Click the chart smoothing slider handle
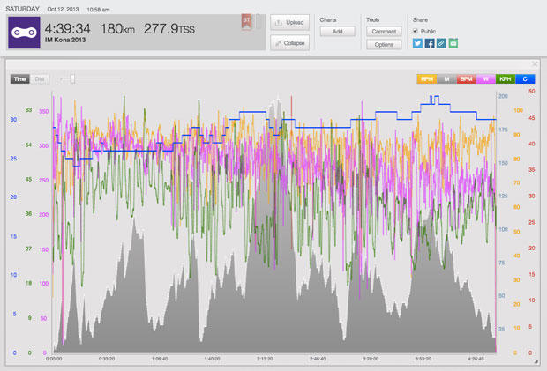547x371 pixels. click(x=72, y=79)
